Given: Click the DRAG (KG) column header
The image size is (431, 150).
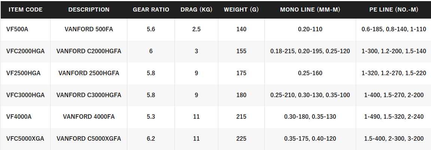Looking at the screenshot, I should pyautogui.click(x=196, y=10).
